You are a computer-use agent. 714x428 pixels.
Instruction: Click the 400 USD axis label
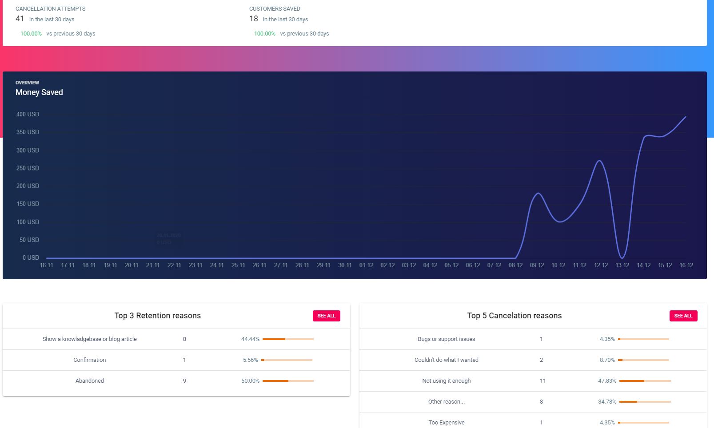[28, 114]
